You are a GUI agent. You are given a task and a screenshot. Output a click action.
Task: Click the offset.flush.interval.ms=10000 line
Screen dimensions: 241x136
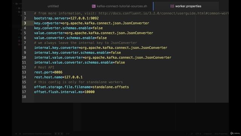[x=64, y=92]
